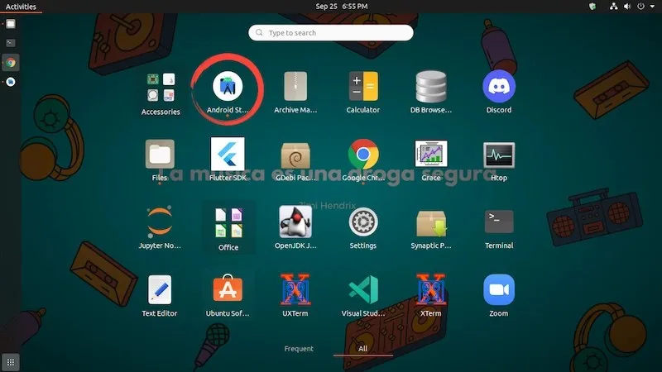Screen dimensions: 662x372
Task: Expand the Office app folder
Action: coord(228,224)
